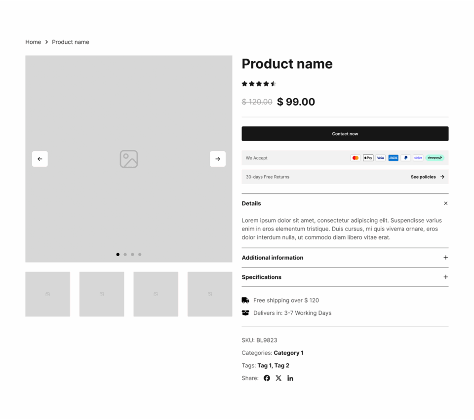Collapse the Details section
Image resolution: width=474 pixels, height=420 pixels.
(445, 203)
